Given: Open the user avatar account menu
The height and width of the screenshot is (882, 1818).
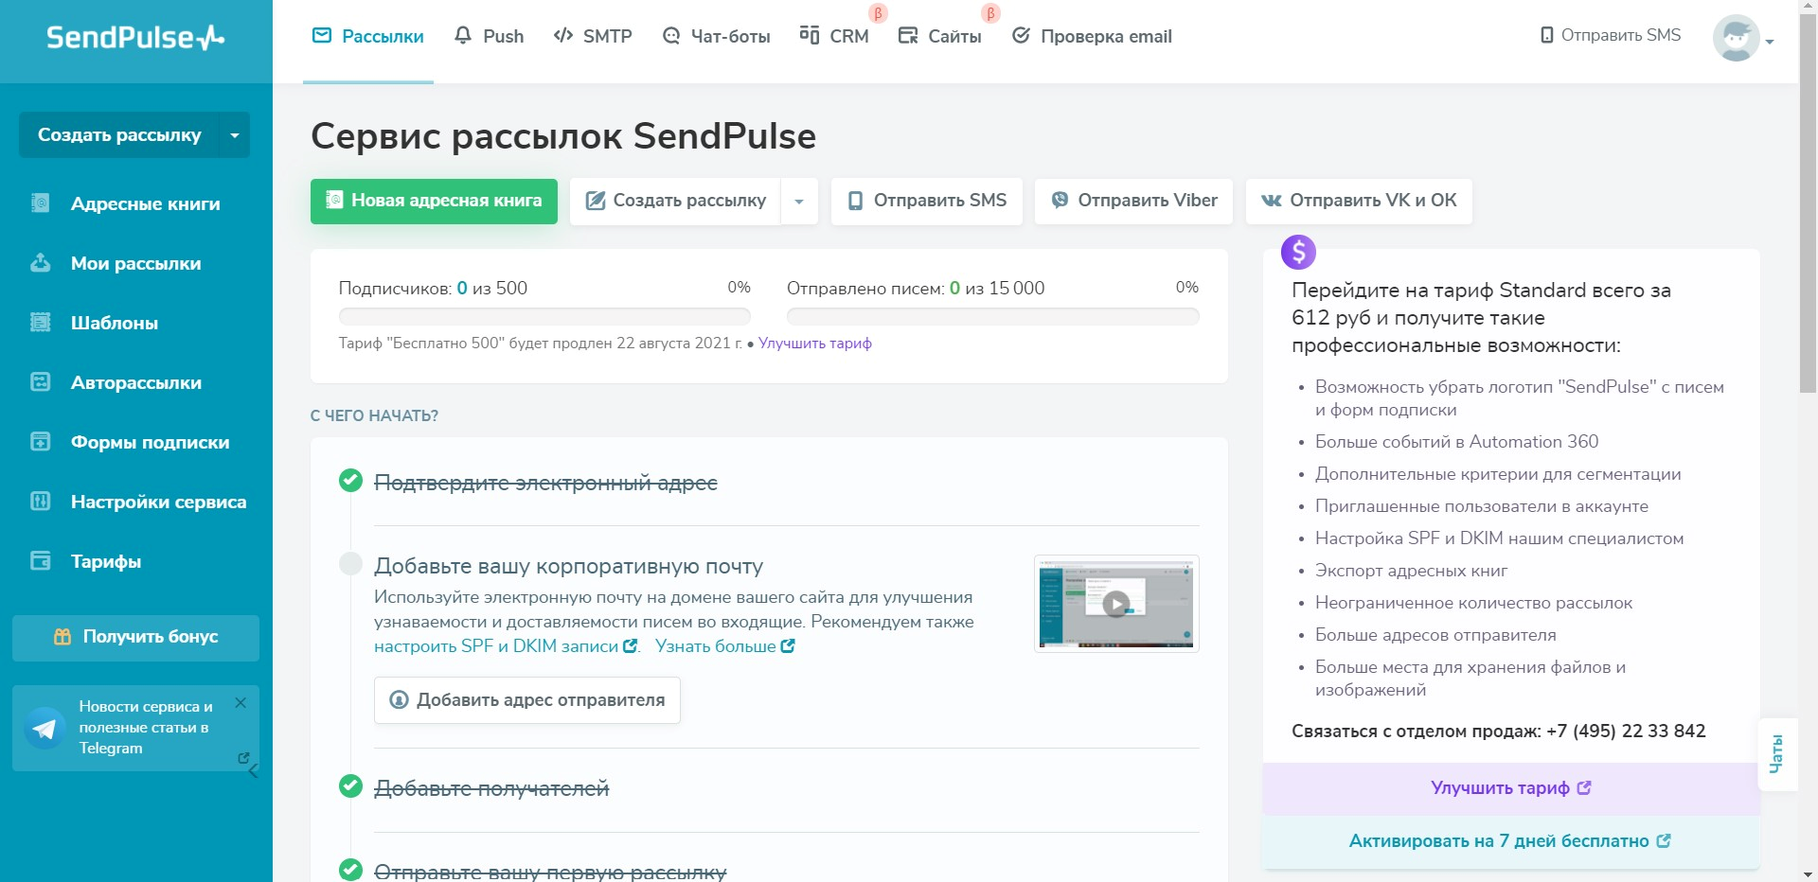Looking at the screenshot, I should (x=1742, y=39).
